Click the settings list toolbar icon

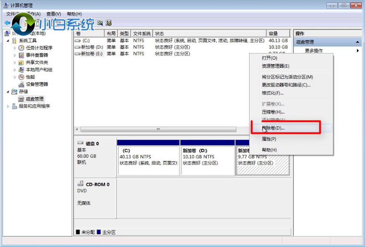(x=109, y=23)
